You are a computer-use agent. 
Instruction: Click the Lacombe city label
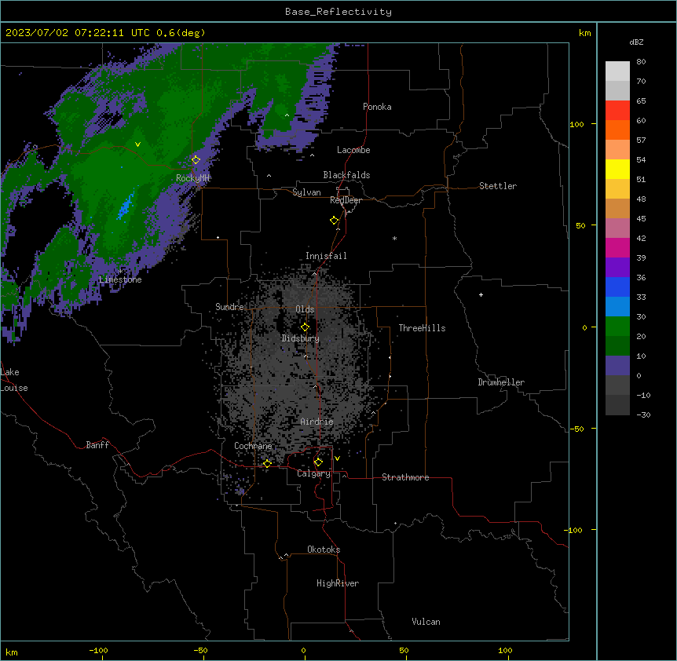(353, 150)
